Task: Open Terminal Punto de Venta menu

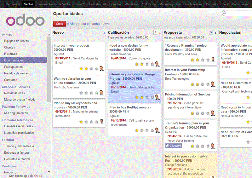Action: (53, 4)
